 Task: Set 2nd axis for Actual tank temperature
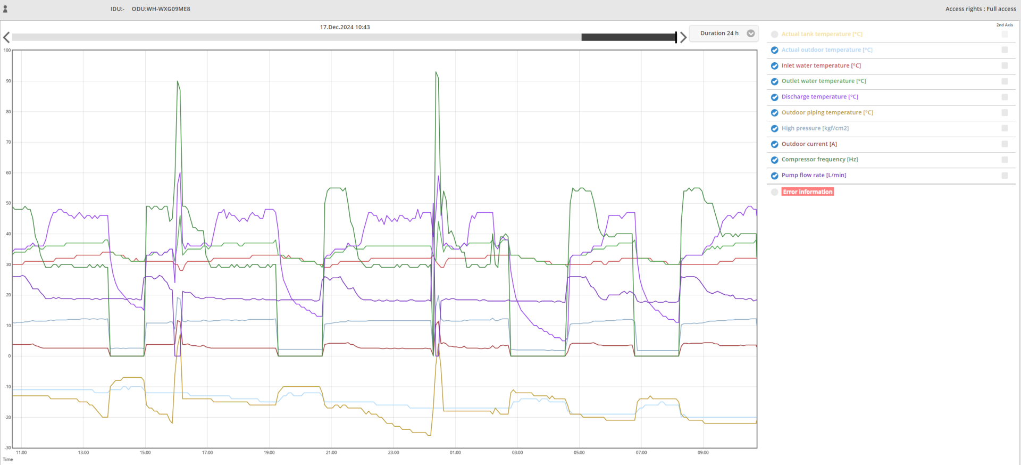1005,34
